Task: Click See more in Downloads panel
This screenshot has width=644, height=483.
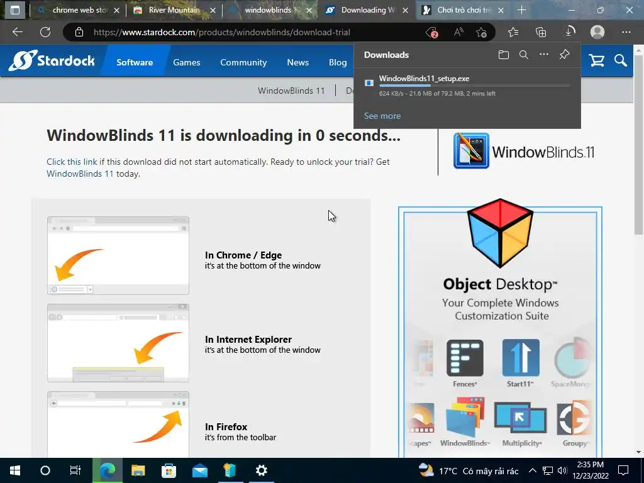Action: point(382,116)
